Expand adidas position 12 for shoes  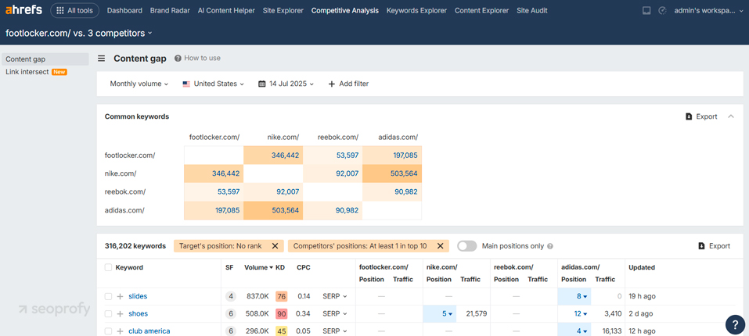pos(581,313)
